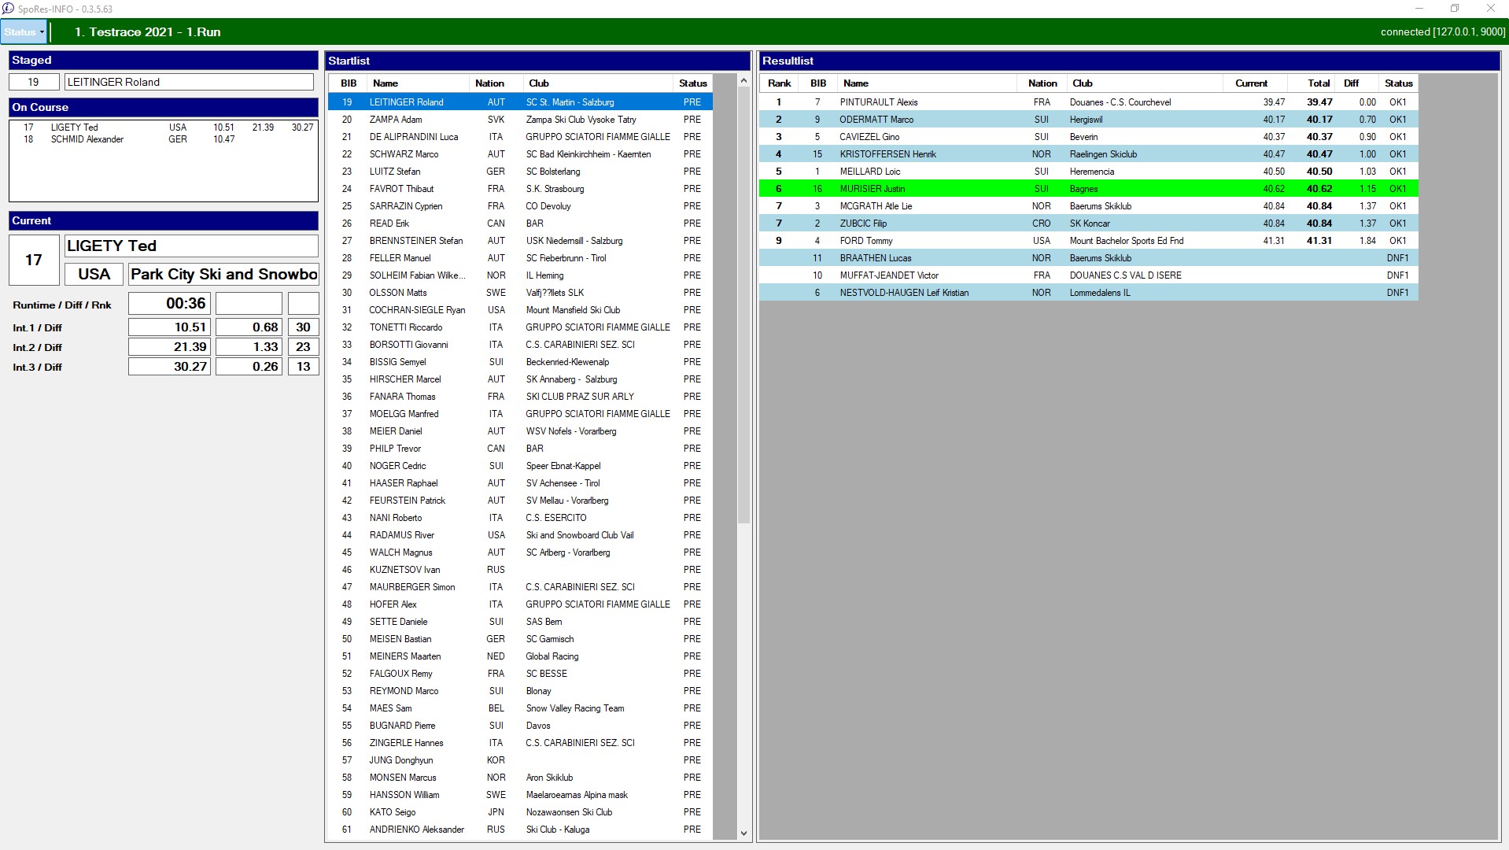Select startlist row NOGER Cedric
The height and width of the screenshot is (850, 1509).
[x=520, y=466]
